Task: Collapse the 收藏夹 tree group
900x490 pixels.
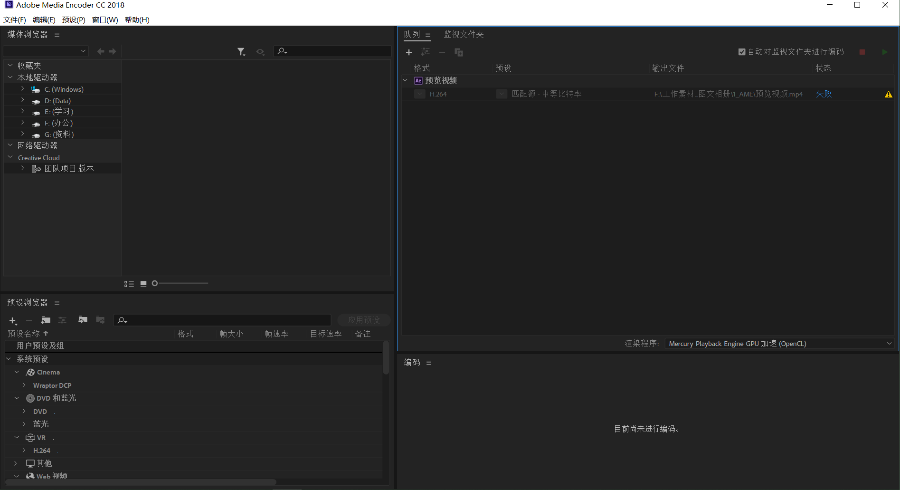Action: [x=10, y=65]
